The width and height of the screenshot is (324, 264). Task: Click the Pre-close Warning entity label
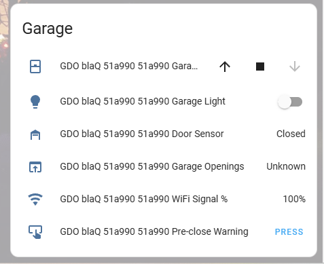[x=154, y=231]
